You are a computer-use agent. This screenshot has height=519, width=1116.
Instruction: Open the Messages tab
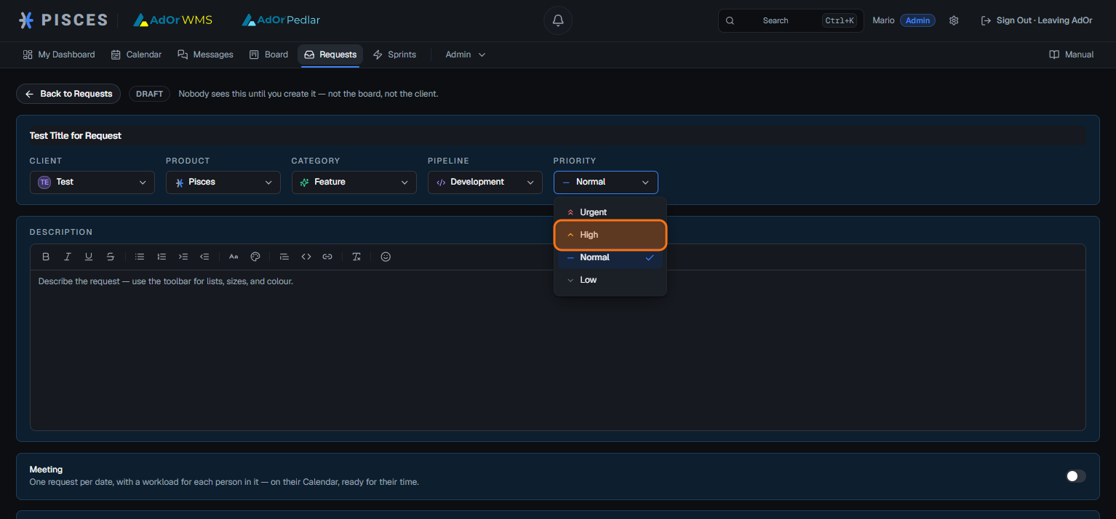206,55
